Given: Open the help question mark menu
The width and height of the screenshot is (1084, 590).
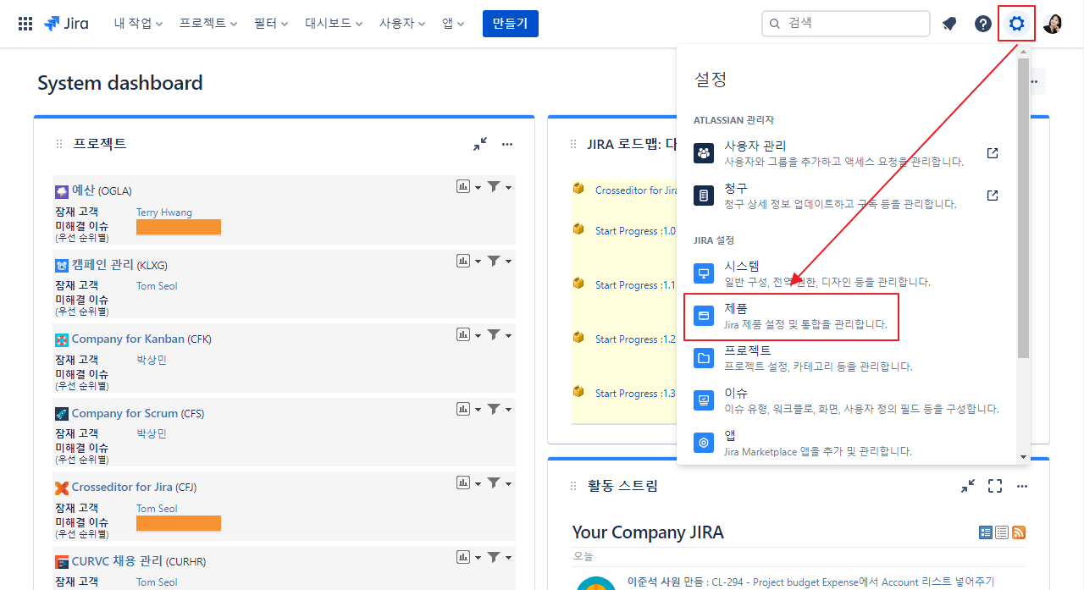Looking at the screenshot, I should [x=983, y=24].
